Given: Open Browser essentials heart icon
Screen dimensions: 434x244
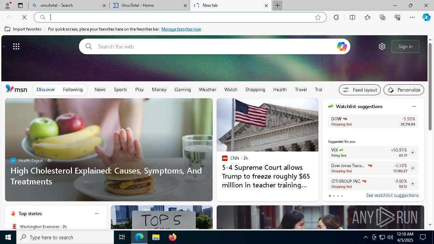Looking at the screenshot, I should (397, 17).
